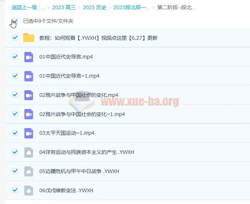250x204 pixels.
Task: Open the yellow tutorial folder icon
Action: (28, 38)
